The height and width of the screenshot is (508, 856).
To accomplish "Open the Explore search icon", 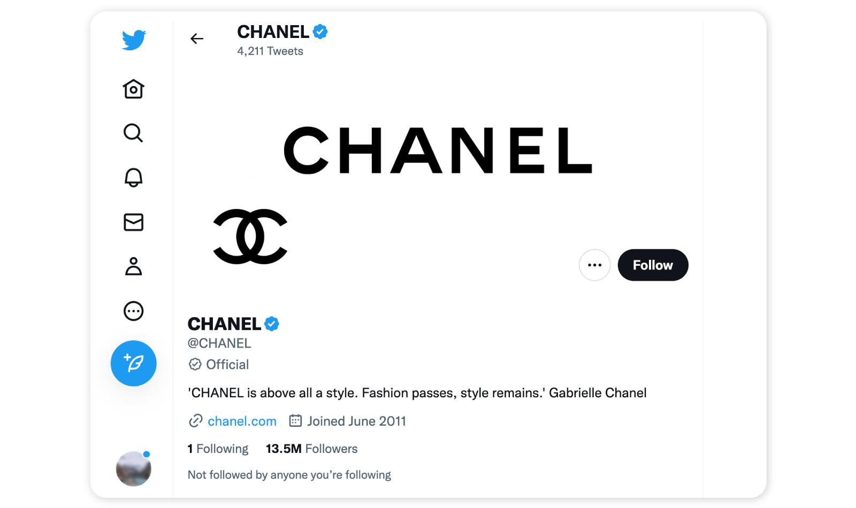I will [x=133, y=134].
